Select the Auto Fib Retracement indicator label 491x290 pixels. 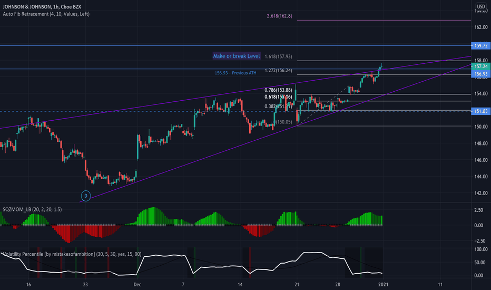[x=46, y=14]
